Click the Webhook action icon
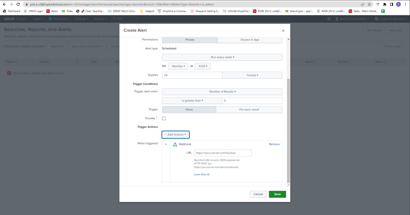Viewport: 410px width, 215px height. [175, 144]
